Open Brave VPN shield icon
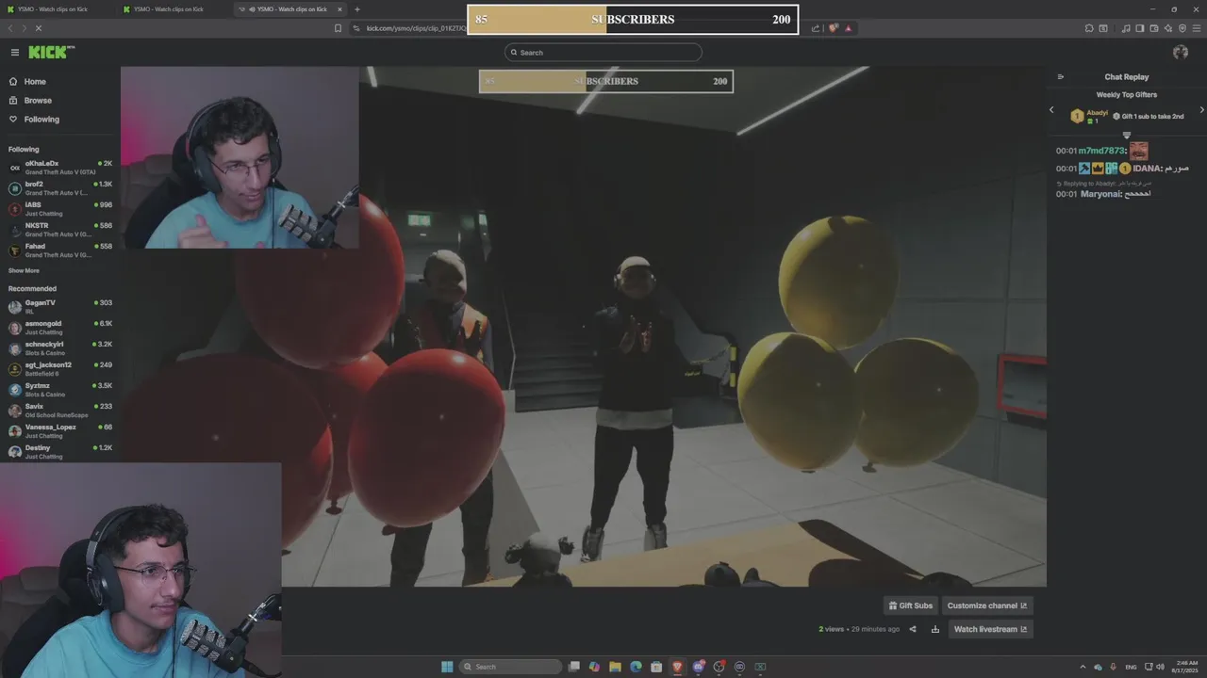 [1182, 28]
